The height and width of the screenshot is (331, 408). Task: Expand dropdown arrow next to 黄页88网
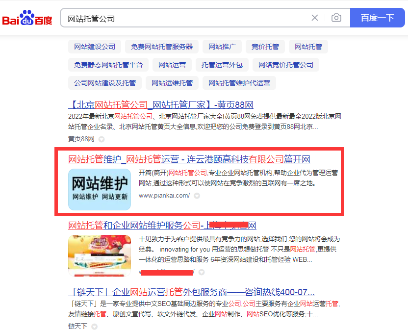coord(102,139)
